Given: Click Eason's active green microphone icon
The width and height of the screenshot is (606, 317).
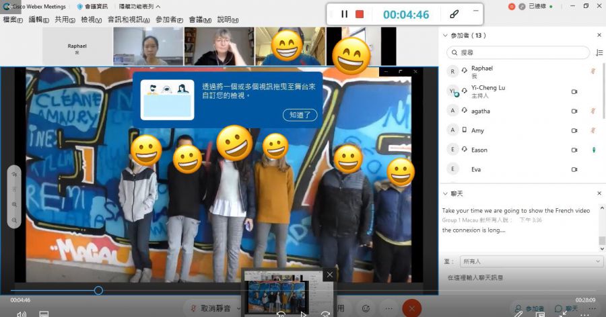Looking at the screenshot, I should 594,150.
